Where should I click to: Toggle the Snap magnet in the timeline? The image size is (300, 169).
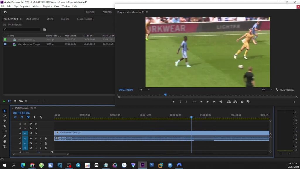tap(22, 117)
